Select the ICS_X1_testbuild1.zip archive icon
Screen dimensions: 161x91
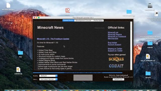click(148, 56)
